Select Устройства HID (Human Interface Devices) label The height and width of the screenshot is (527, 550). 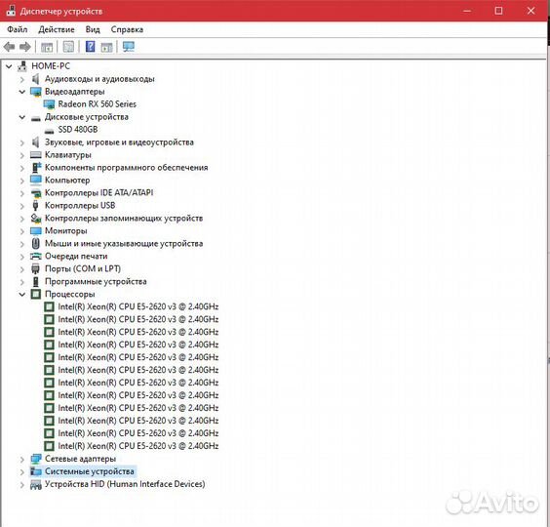125,484
